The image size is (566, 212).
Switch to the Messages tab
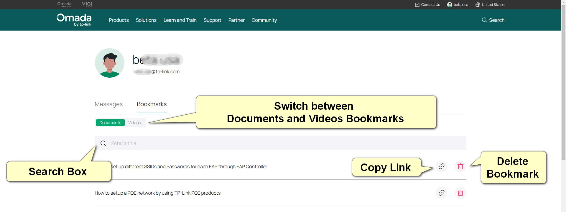109,104
